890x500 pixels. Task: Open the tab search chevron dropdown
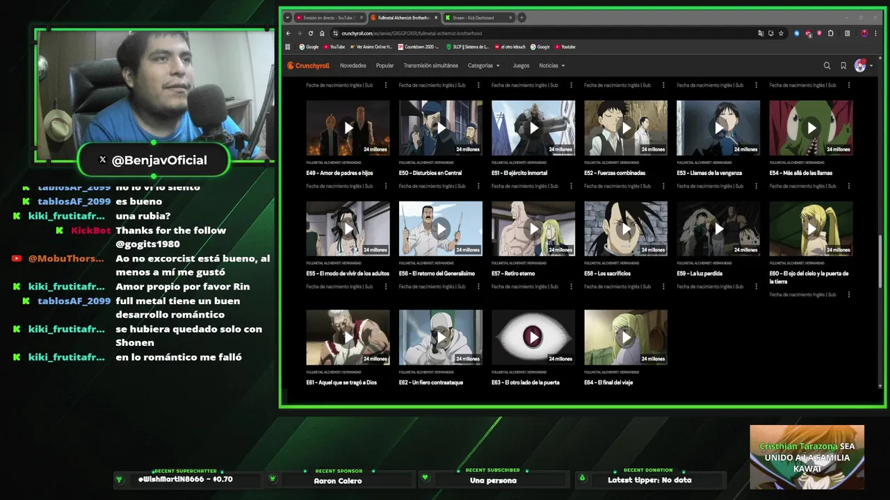point(288,17)
